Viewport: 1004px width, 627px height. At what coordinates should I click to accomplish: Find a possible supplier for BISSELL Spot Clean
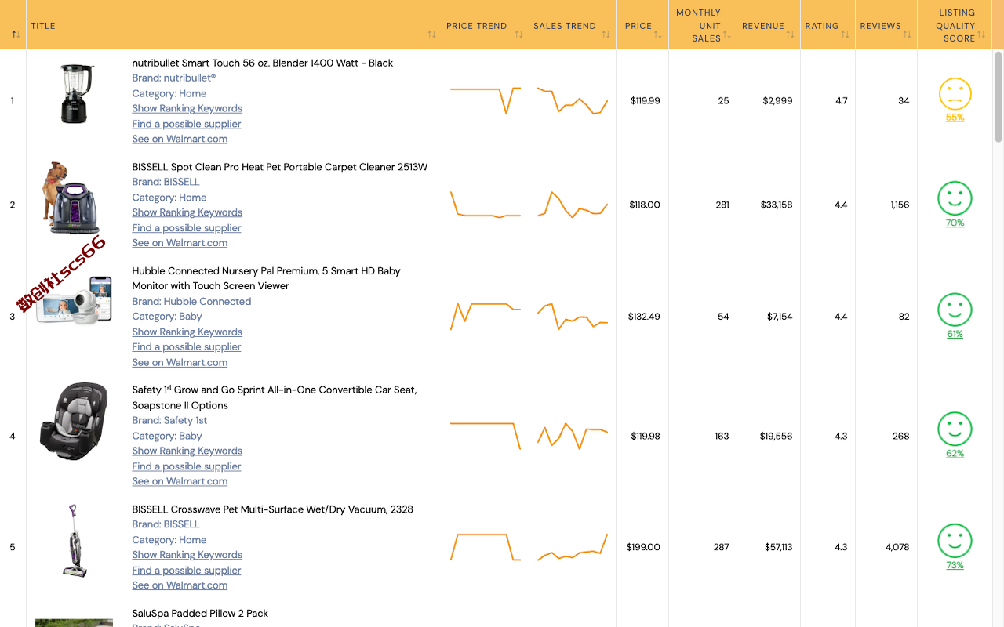[x=186, y=228]
